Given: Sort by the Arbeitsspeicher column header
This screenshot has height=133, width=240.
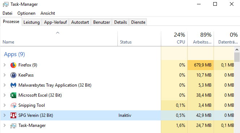Looking at the screenshot, I should [201, 38].
